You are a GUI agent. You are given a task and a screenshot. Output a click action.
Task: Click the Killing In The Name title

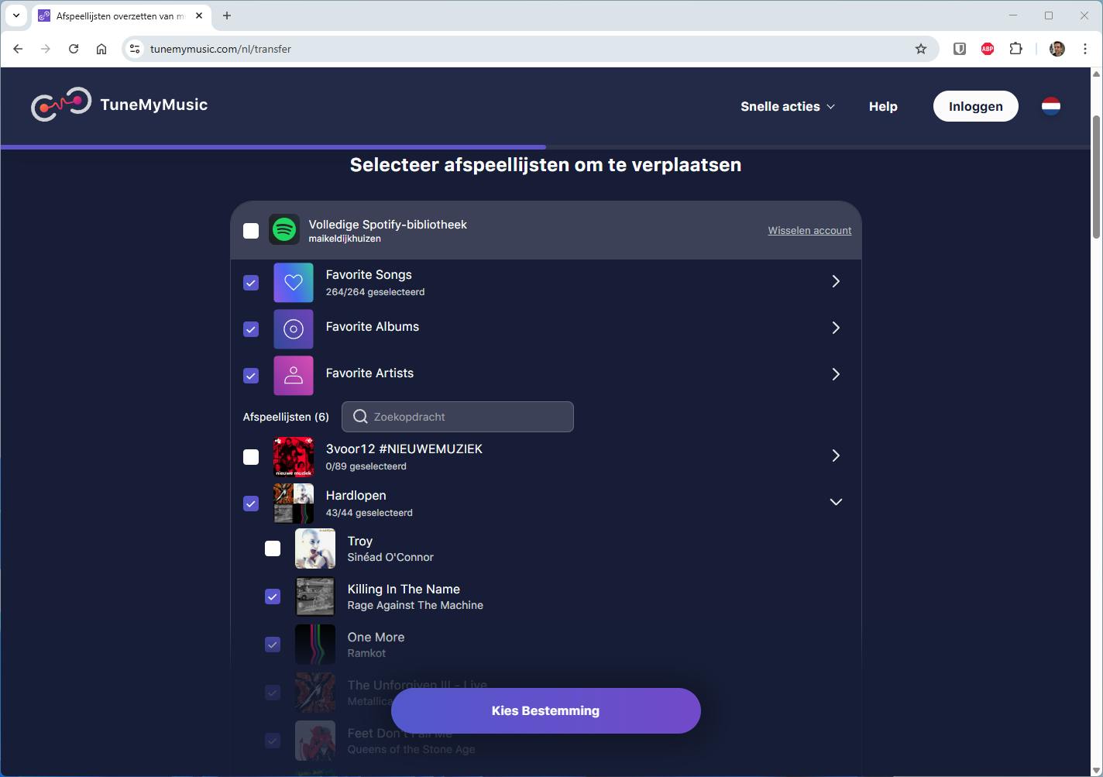404,589
